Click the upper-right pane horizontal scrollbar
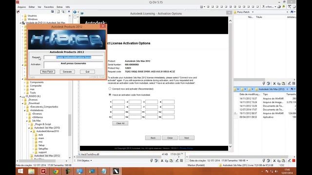312x175 pixels. point(249,80)
